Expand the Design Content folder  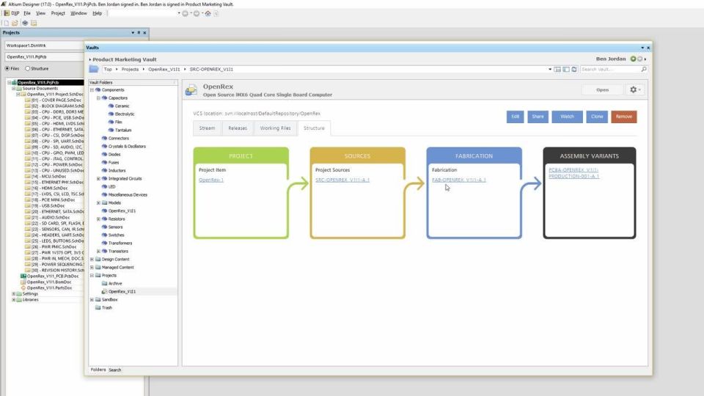(92, 260)
